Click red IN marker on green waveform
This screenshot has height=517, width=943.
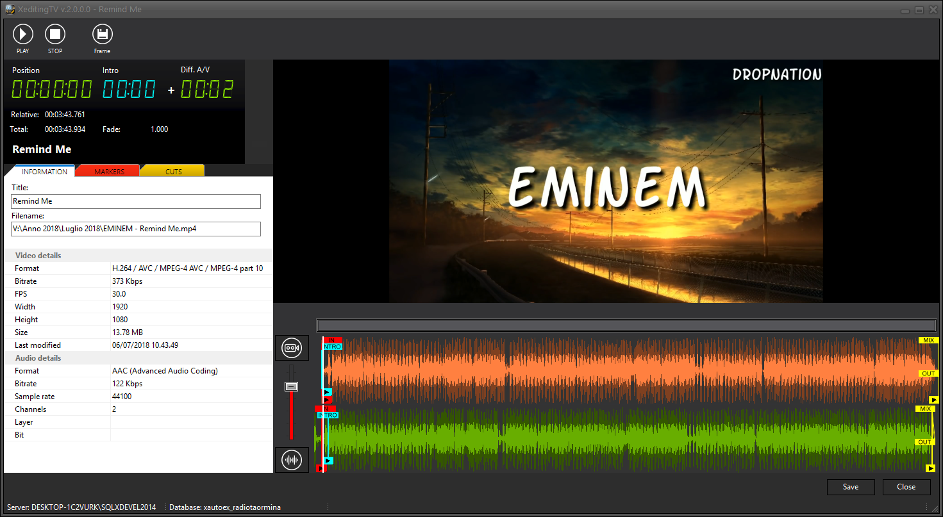325,409
